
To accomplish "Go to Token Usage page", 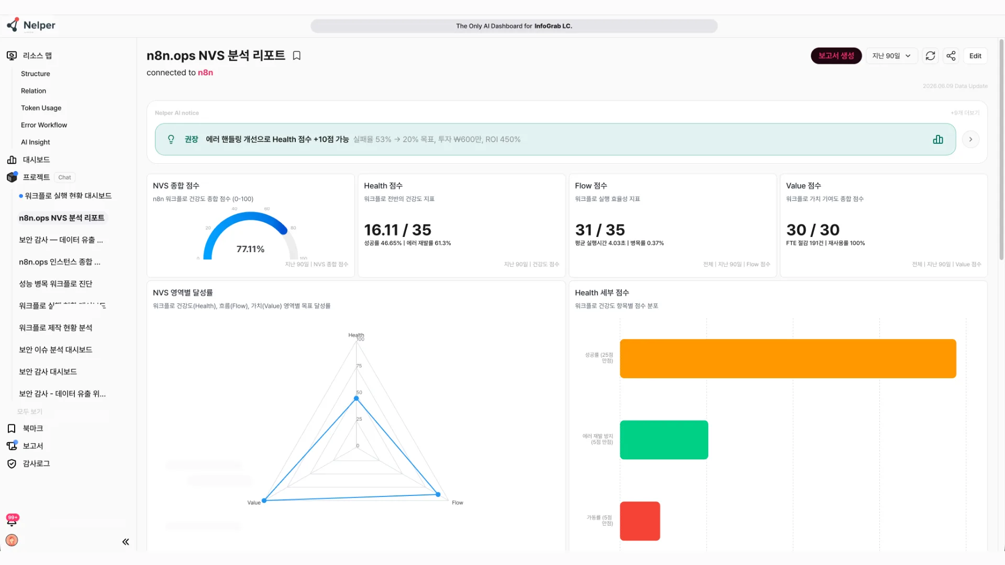I will pos(41,108).
